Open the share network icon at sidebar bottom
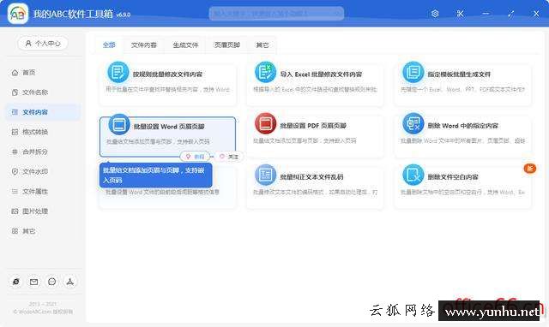 69,282
